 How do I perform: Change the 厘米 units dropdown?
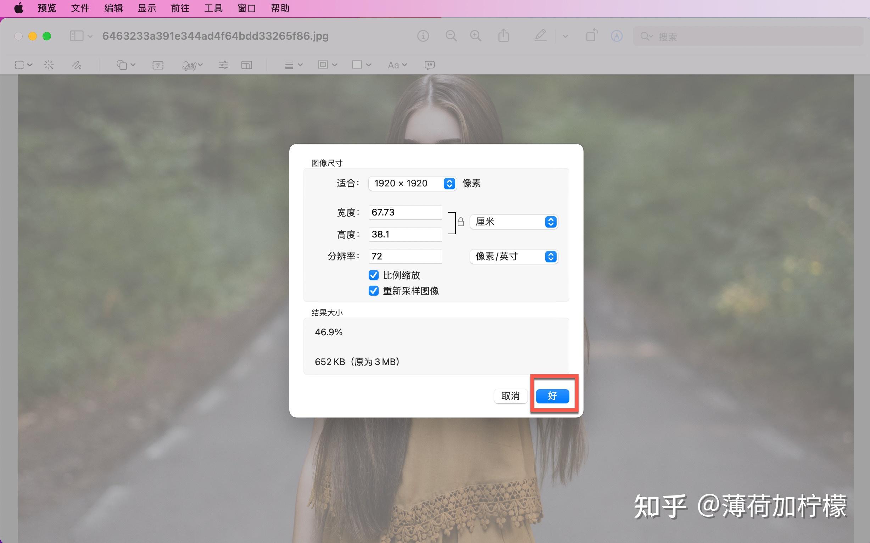tap(513, 222)
